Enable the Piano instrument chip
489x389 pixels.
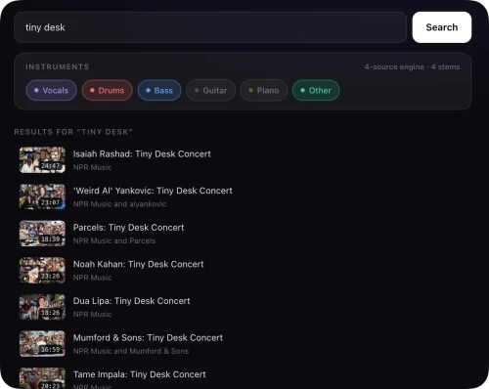[264, 90]
